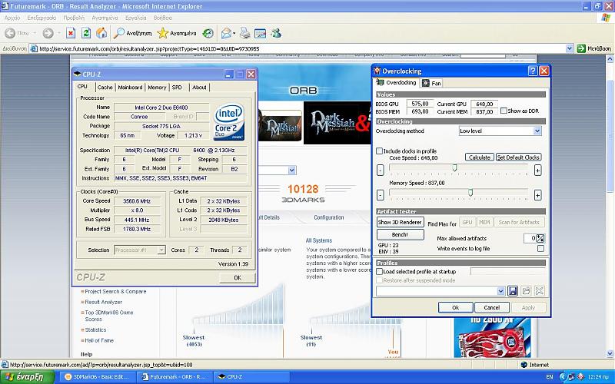Click the Bench! button
Image resolution: width=615 pixels, height=384 pixels.
pos(400,234)
